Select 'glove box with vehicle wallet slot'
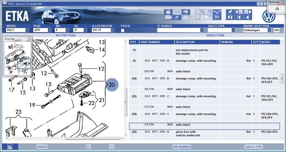This screenshot has height=152, width=286. click(x=188, y=134)
